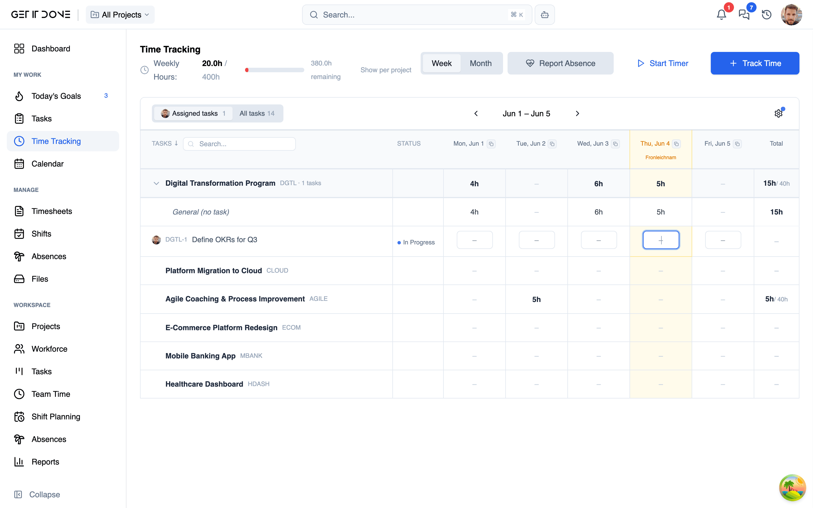
Task: Click Start Timer
Action: [x=663, y=63]
